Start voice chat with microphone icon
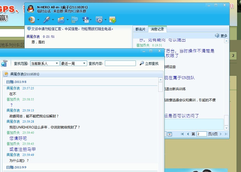The image size is (241, 172). (46, 20)
